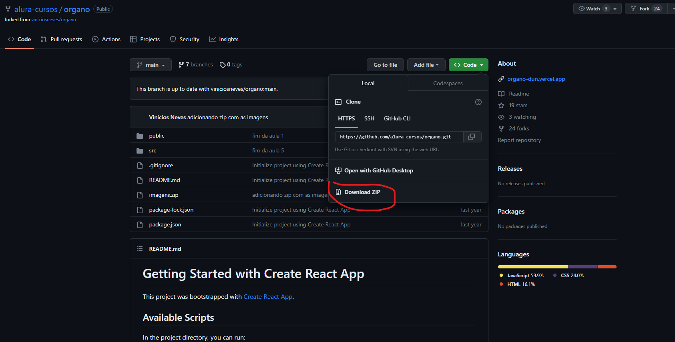Viewport: 675px width, 342px height.
Task: Click the star icon beside 19 stars
Action: (x=501, y=105)
